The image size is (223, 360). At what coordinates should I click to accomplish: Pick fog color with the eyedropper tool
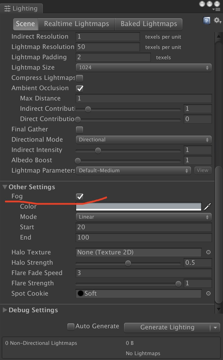tap(208, 206)
